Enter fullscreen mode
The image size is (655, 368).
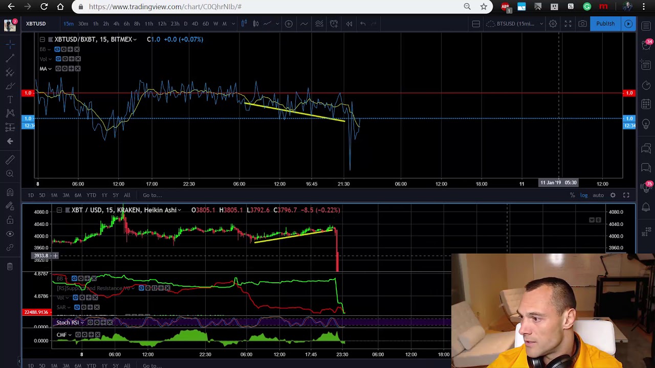point(568,24)
